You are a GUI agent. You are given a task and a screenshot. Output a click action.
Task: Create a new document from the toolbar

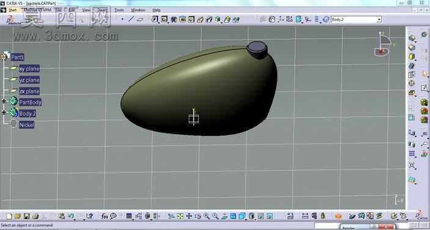pyautogui.click(x=10, y=217)
